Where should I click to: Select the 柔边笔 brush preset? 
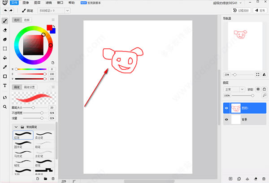point(45,135)
